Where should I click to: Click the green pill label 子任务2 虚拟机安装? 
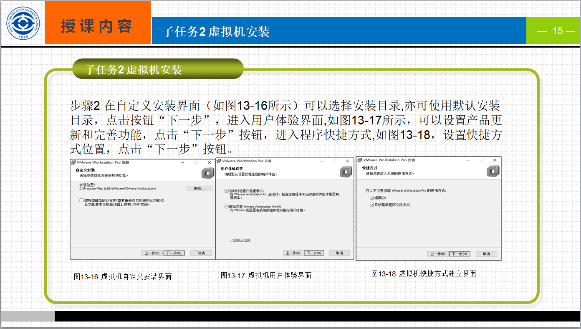[x=157, y=69]
